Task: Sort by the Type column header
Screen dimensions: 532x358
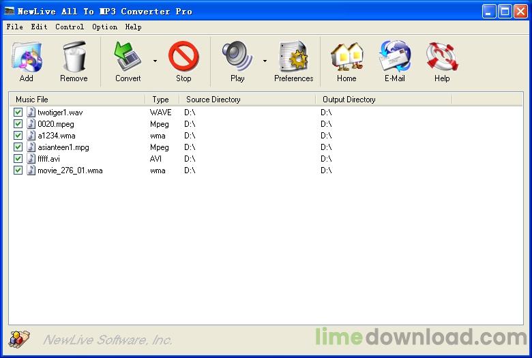Action: (162, 100)
